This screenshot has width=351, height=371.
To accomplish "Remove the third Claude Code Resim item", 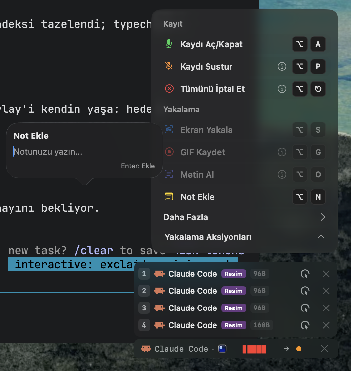I will click(x=326, y=308).
